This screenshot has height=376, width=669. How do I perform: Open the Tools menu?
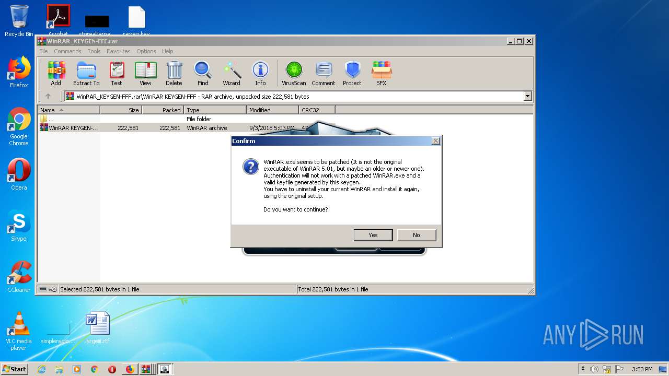pos(94,51)
